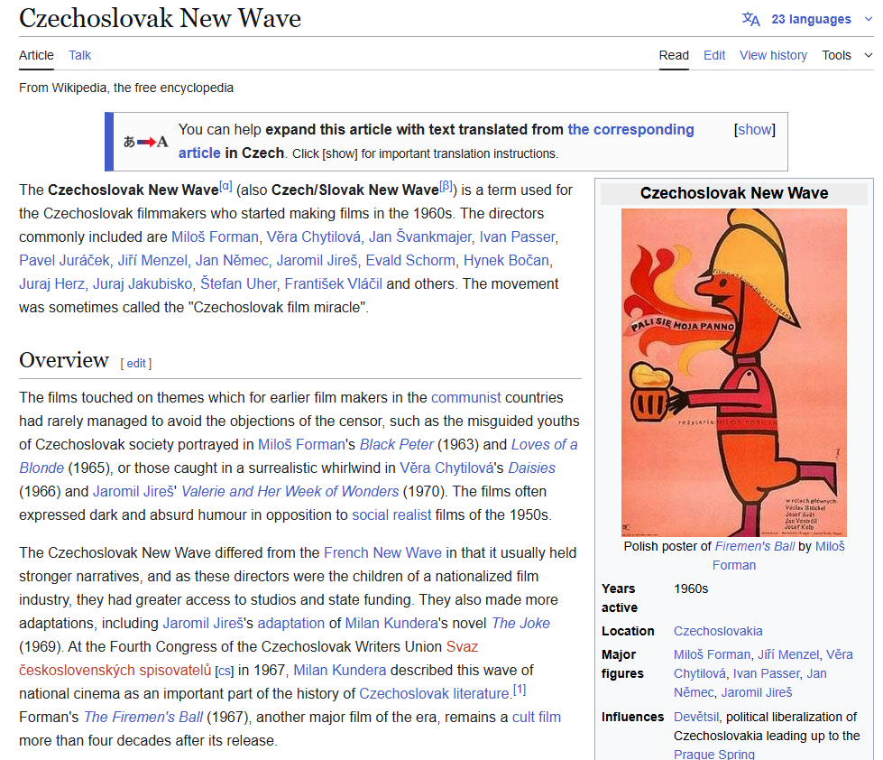
Task: Open the Evald Schorm link
Action: [410, 261]
